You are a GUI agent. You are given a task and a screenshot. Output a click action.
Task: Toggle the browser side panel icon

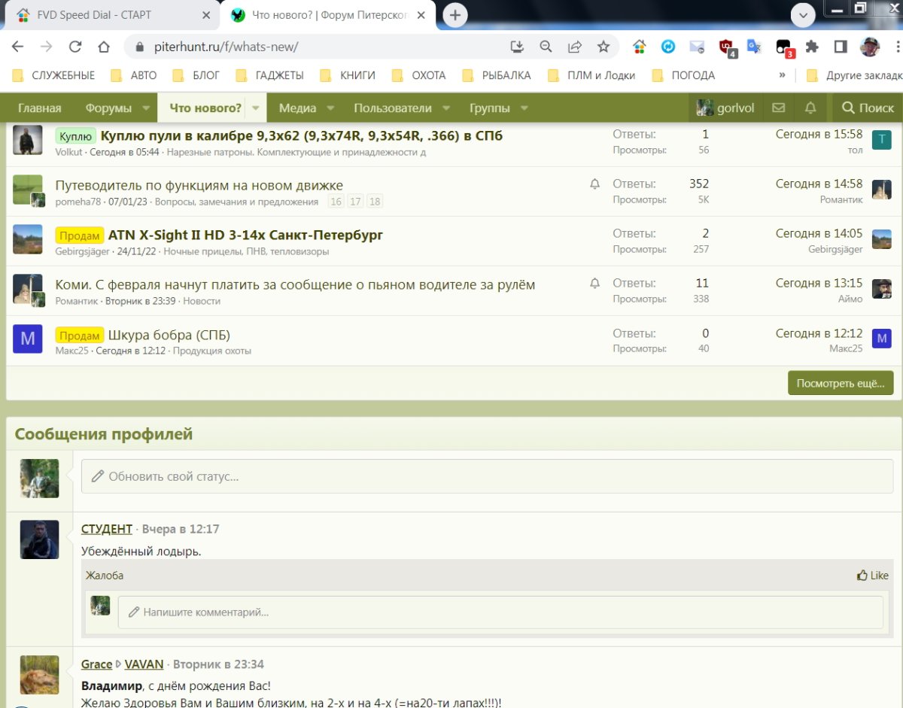pyautogui.click(x=841, y=47)
